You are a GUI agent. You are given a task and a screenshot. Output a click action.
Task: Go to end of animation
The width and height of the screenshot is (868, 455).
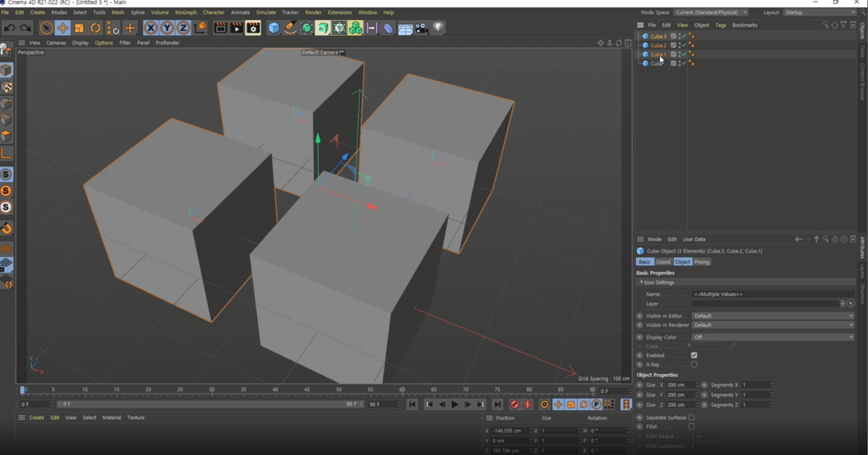[497, 404]
